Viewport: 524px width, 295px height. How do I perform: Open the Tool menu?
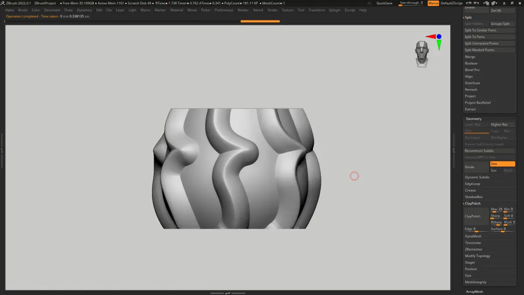[x=301, y=10]
